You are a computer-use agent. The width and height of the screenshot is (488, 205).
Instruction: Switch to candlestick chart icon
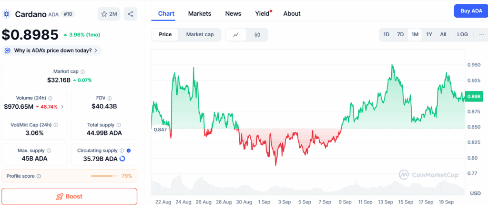point(257,34)
